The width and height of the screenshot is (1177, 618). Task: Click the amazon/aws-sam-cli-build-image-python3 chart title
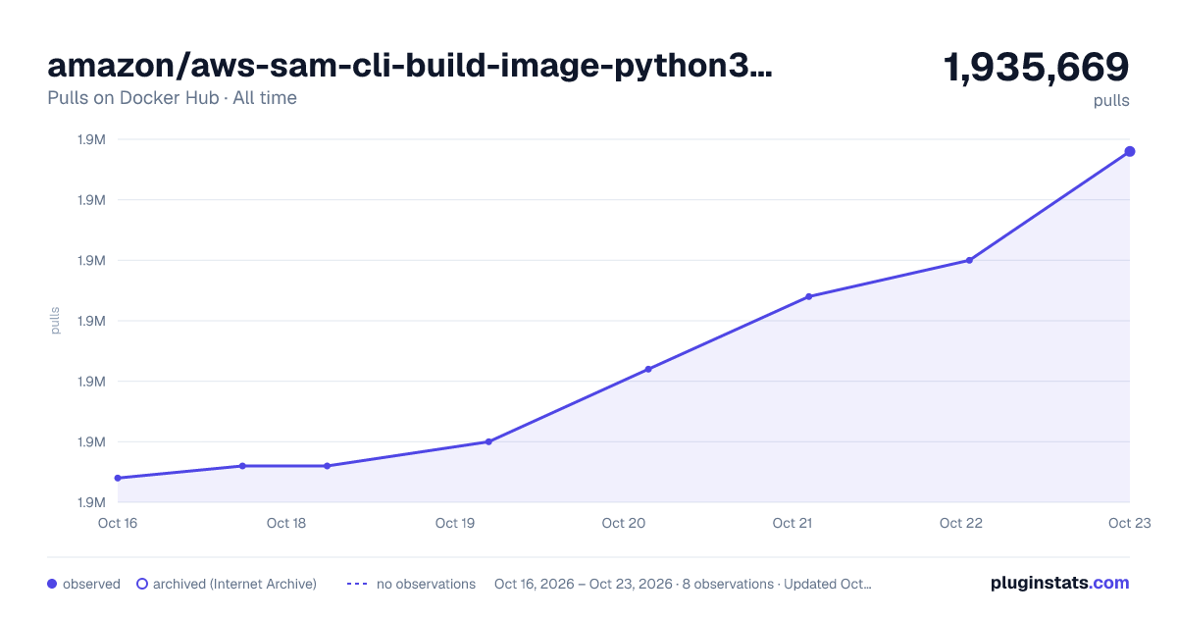410,66
